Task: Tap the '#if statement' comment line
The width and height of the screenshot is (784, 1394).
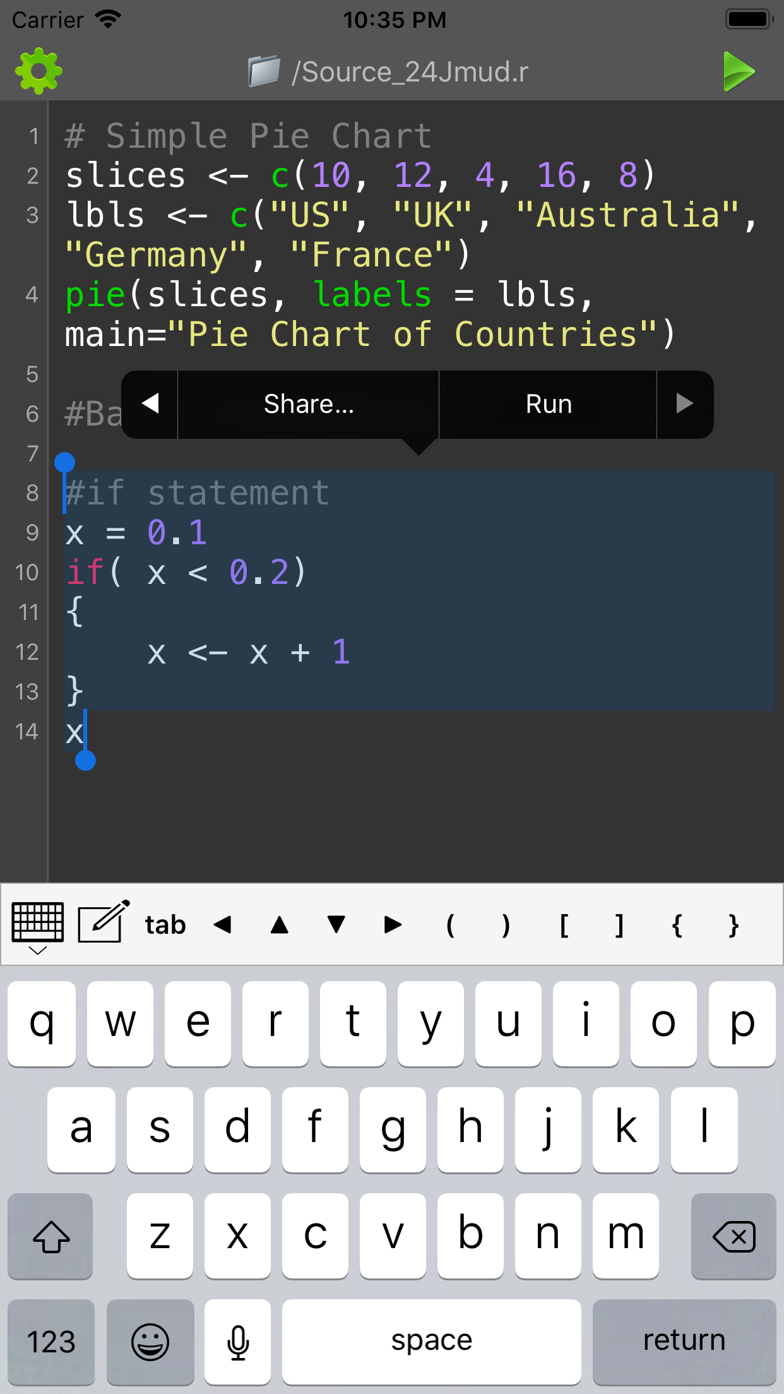Action: click(197, 492)
